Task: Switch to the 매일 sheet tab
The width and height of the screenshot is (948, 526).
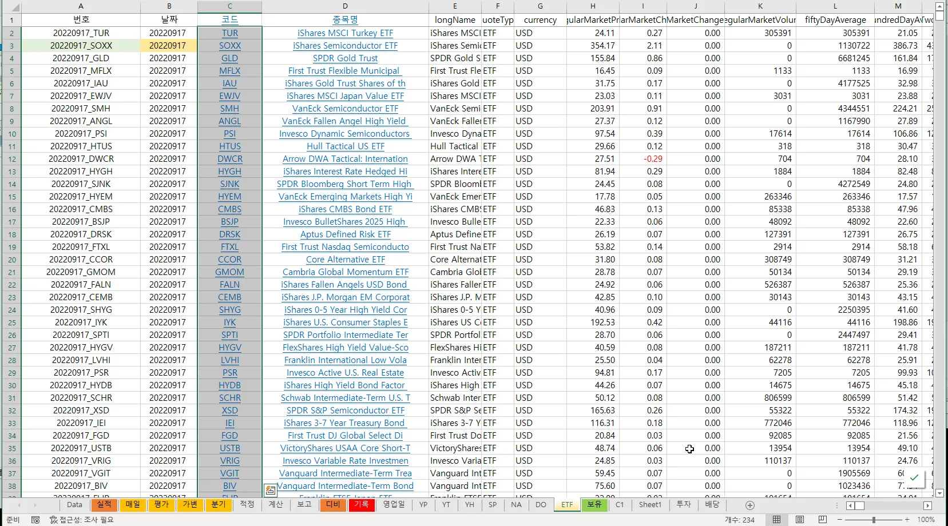Action: pyautogui.click(x=133, y=505)
